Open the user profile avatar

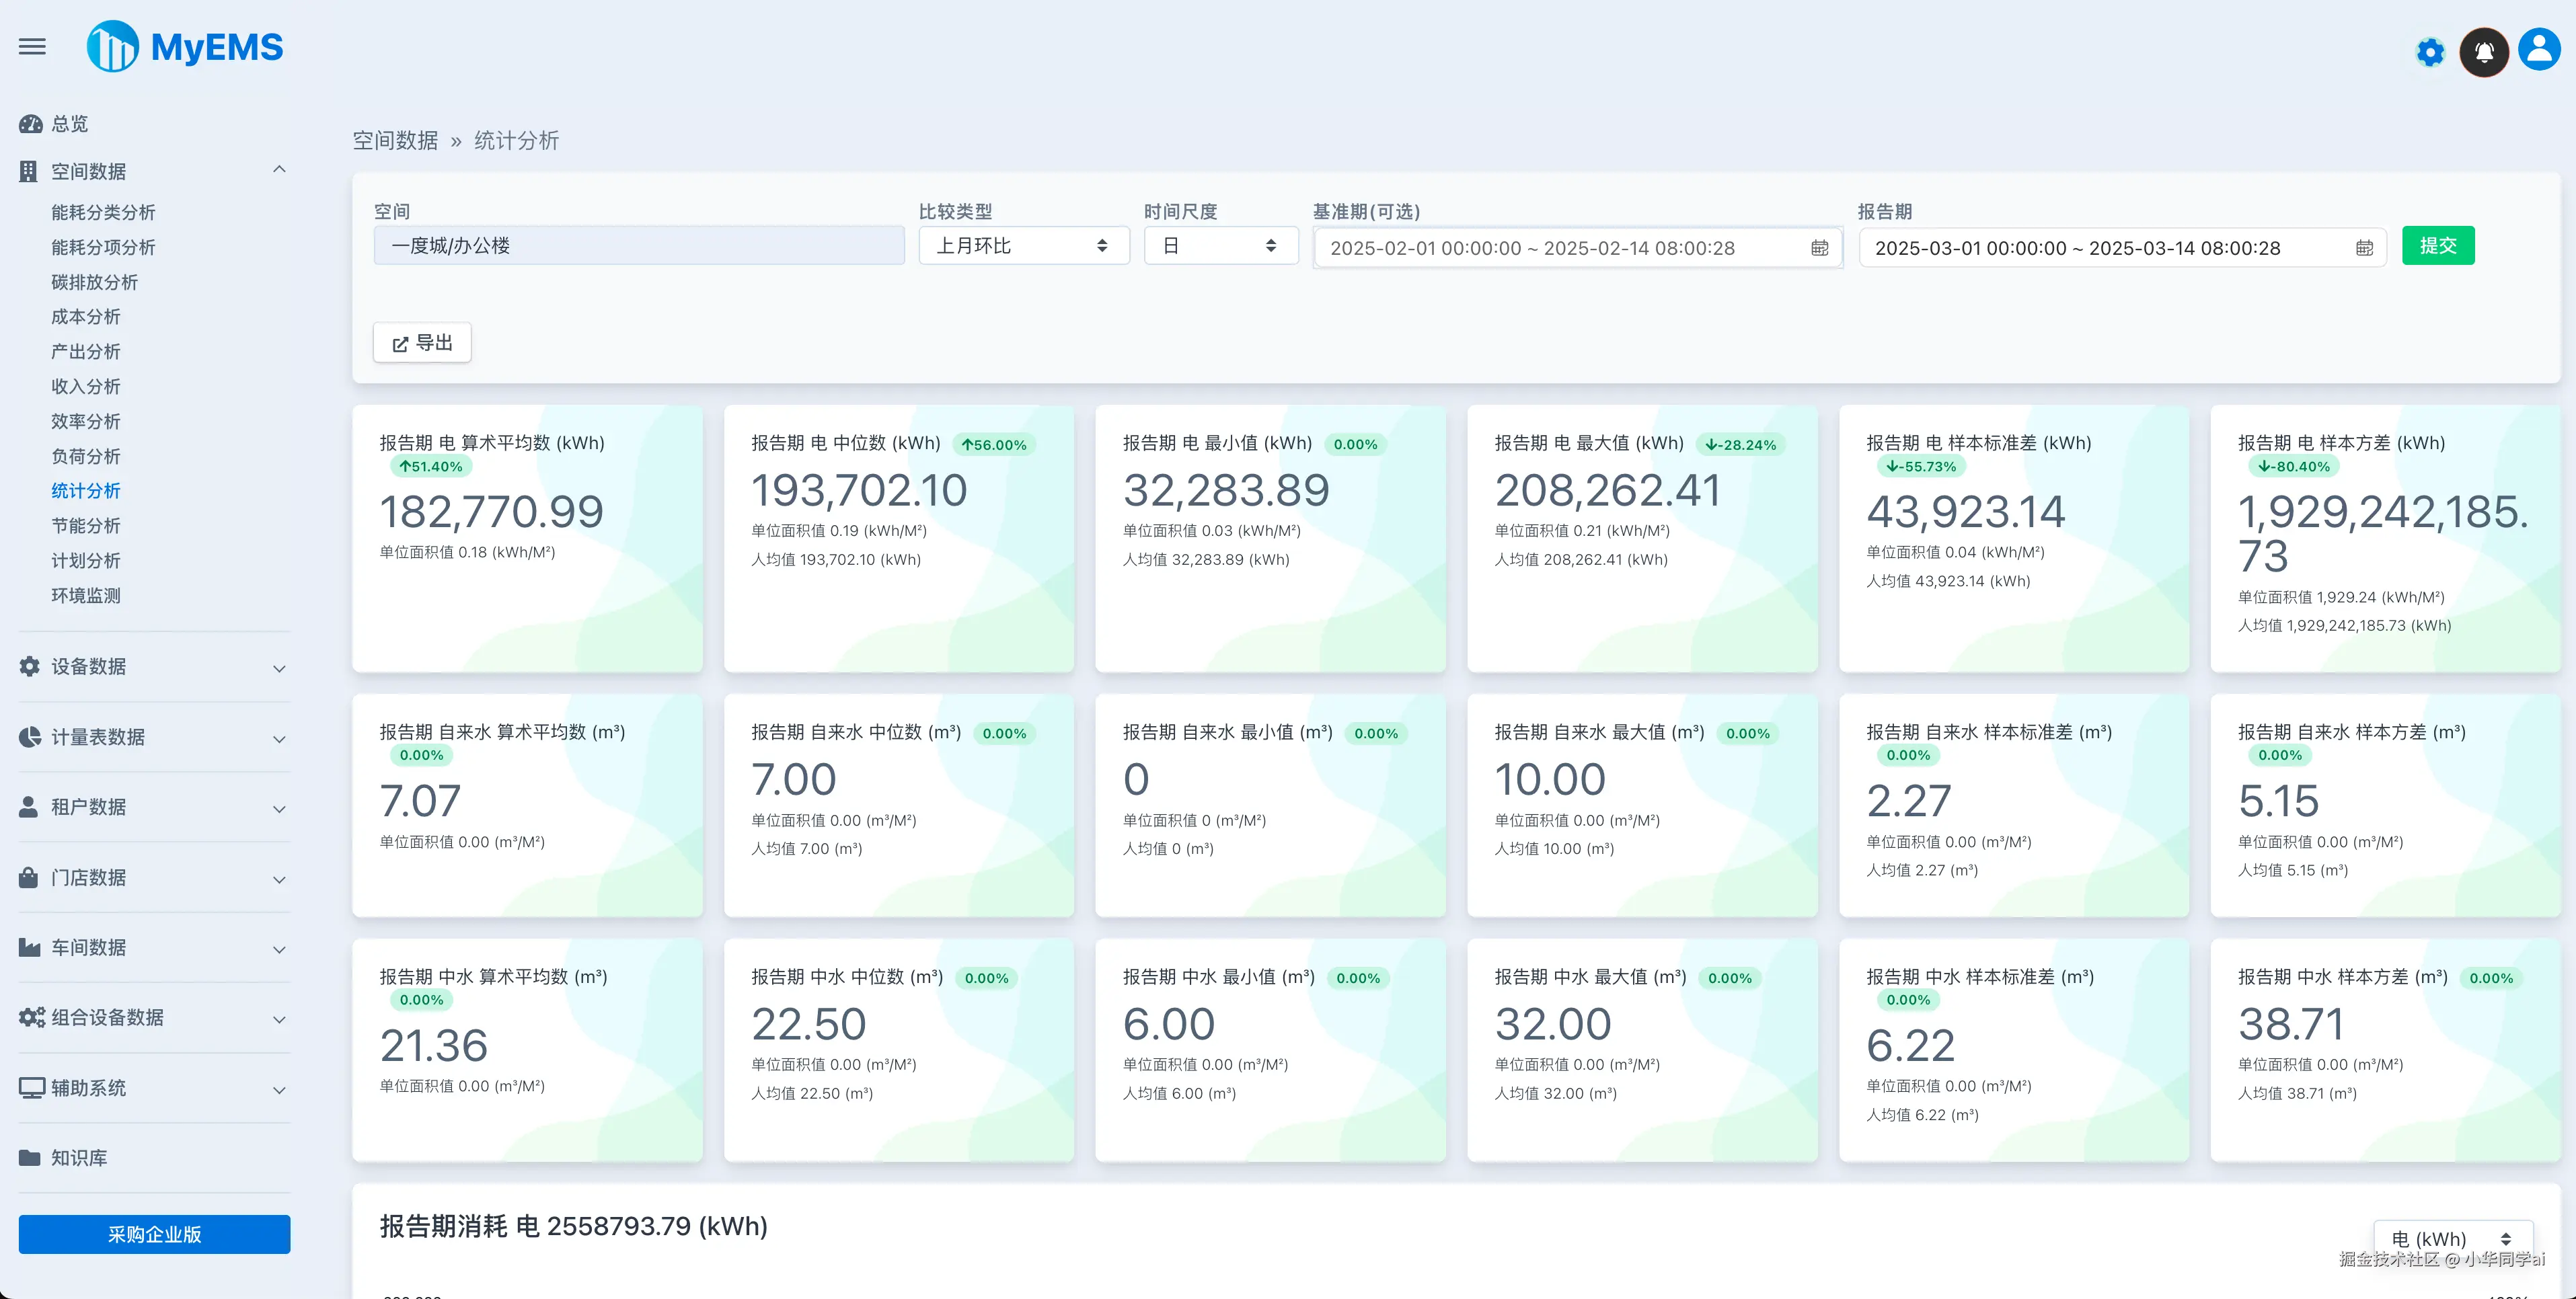pyautogui.click(x=2539, y=50)
